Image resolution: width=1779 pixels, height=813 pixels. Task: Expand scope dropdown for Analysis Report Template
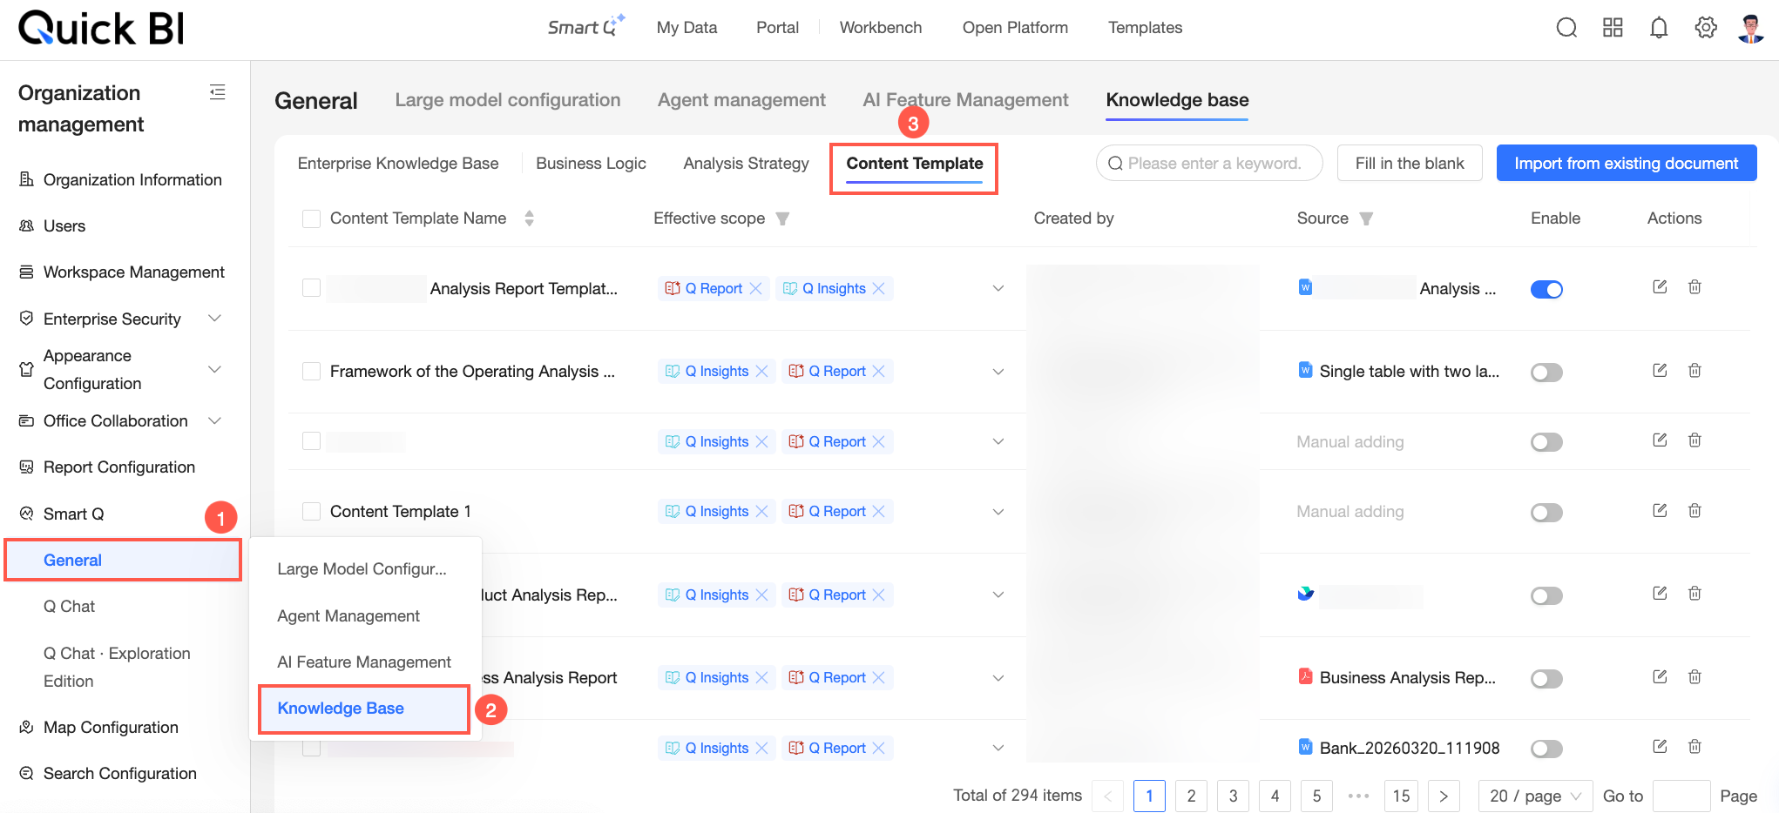tap(998, 289)
